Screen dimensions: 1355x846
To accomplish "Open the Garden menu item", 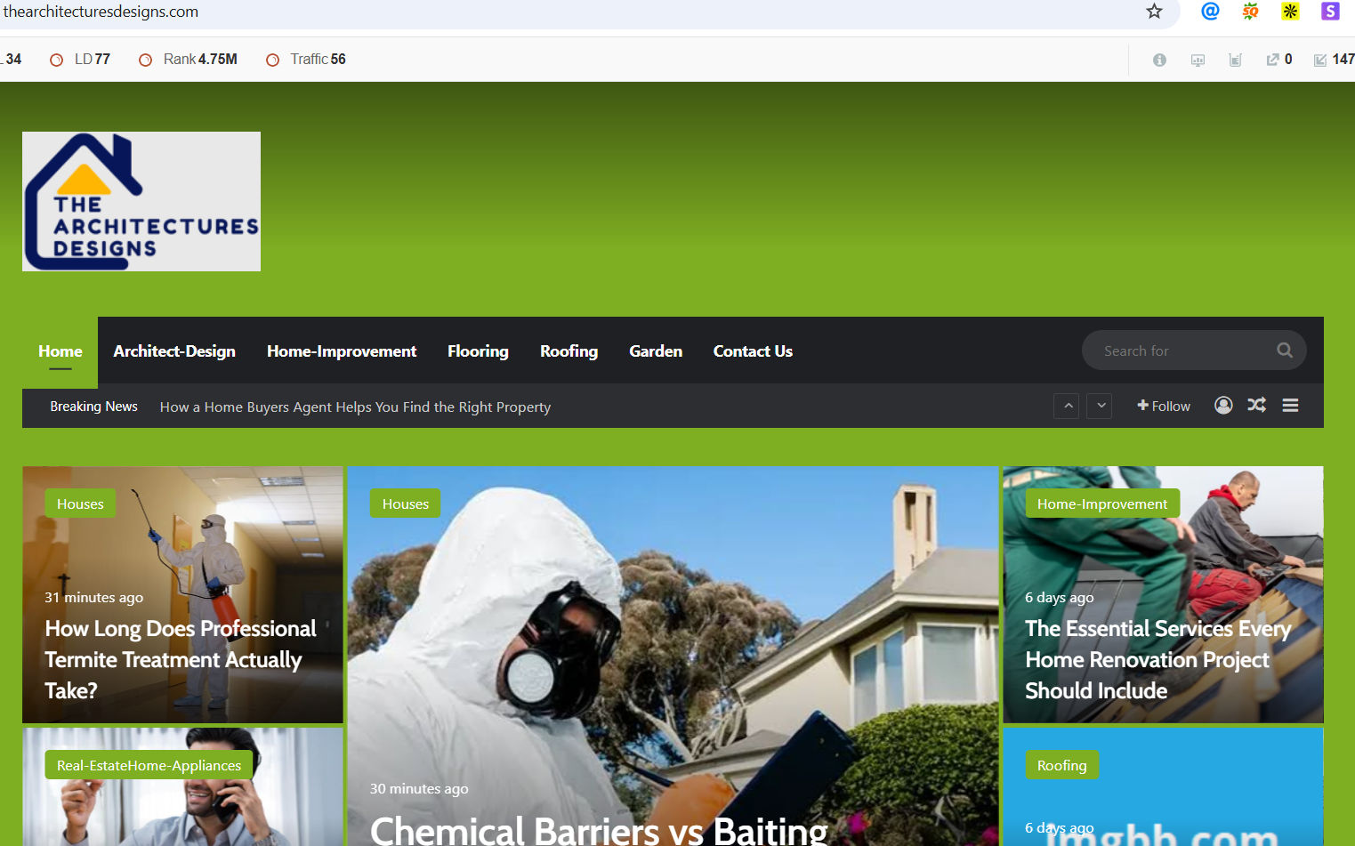I will coord(656,351).
